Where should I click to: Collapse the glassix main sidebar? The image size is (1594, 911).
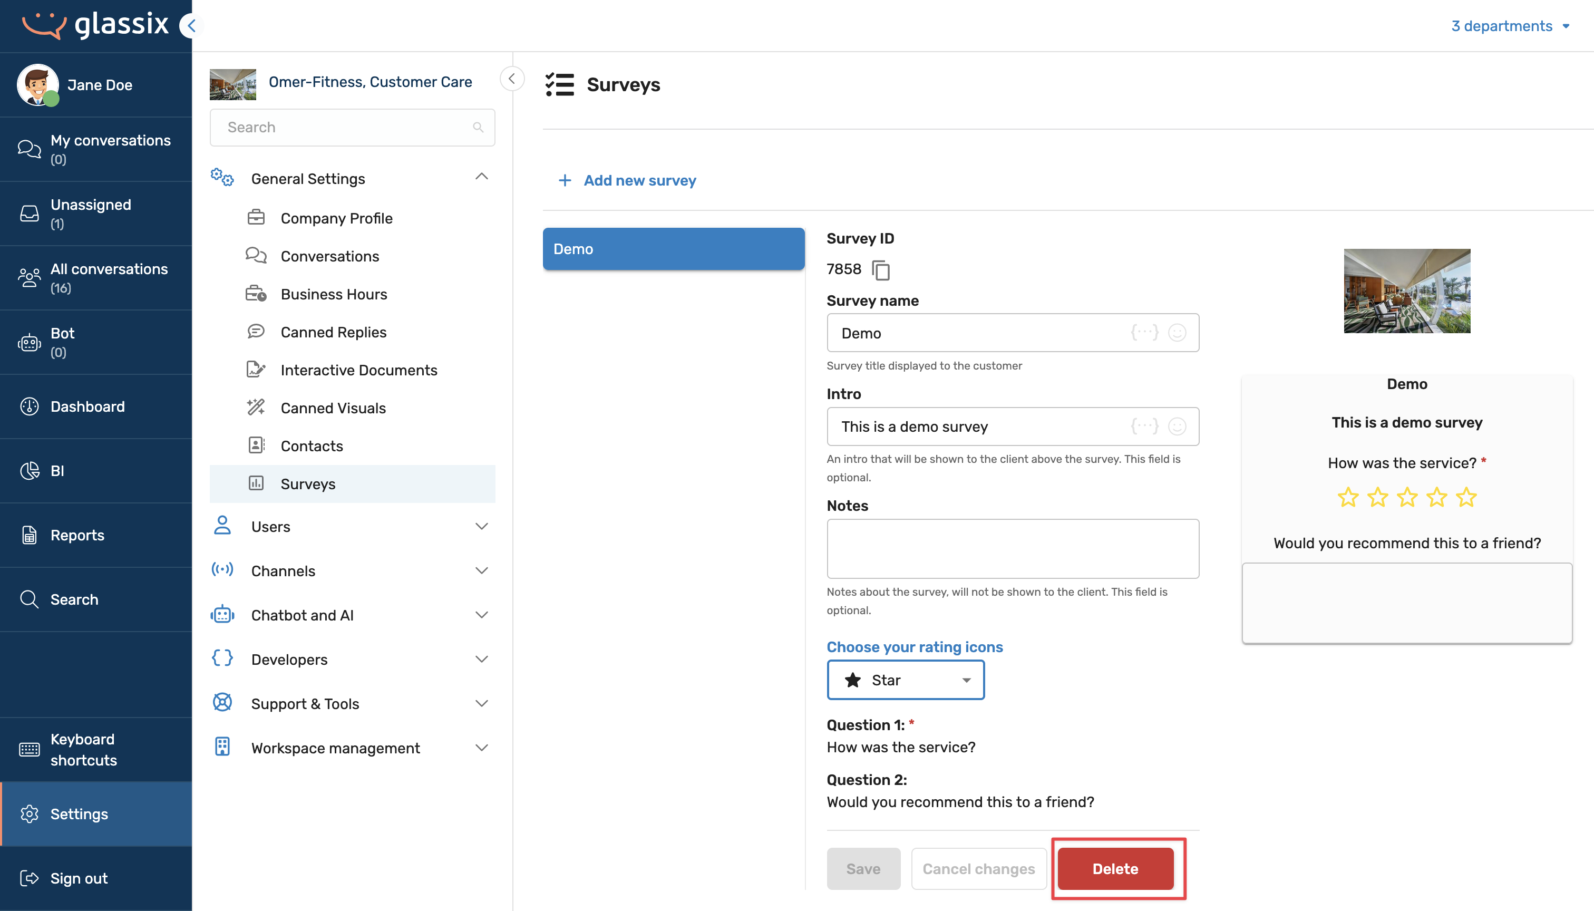[x=191, y=26]
